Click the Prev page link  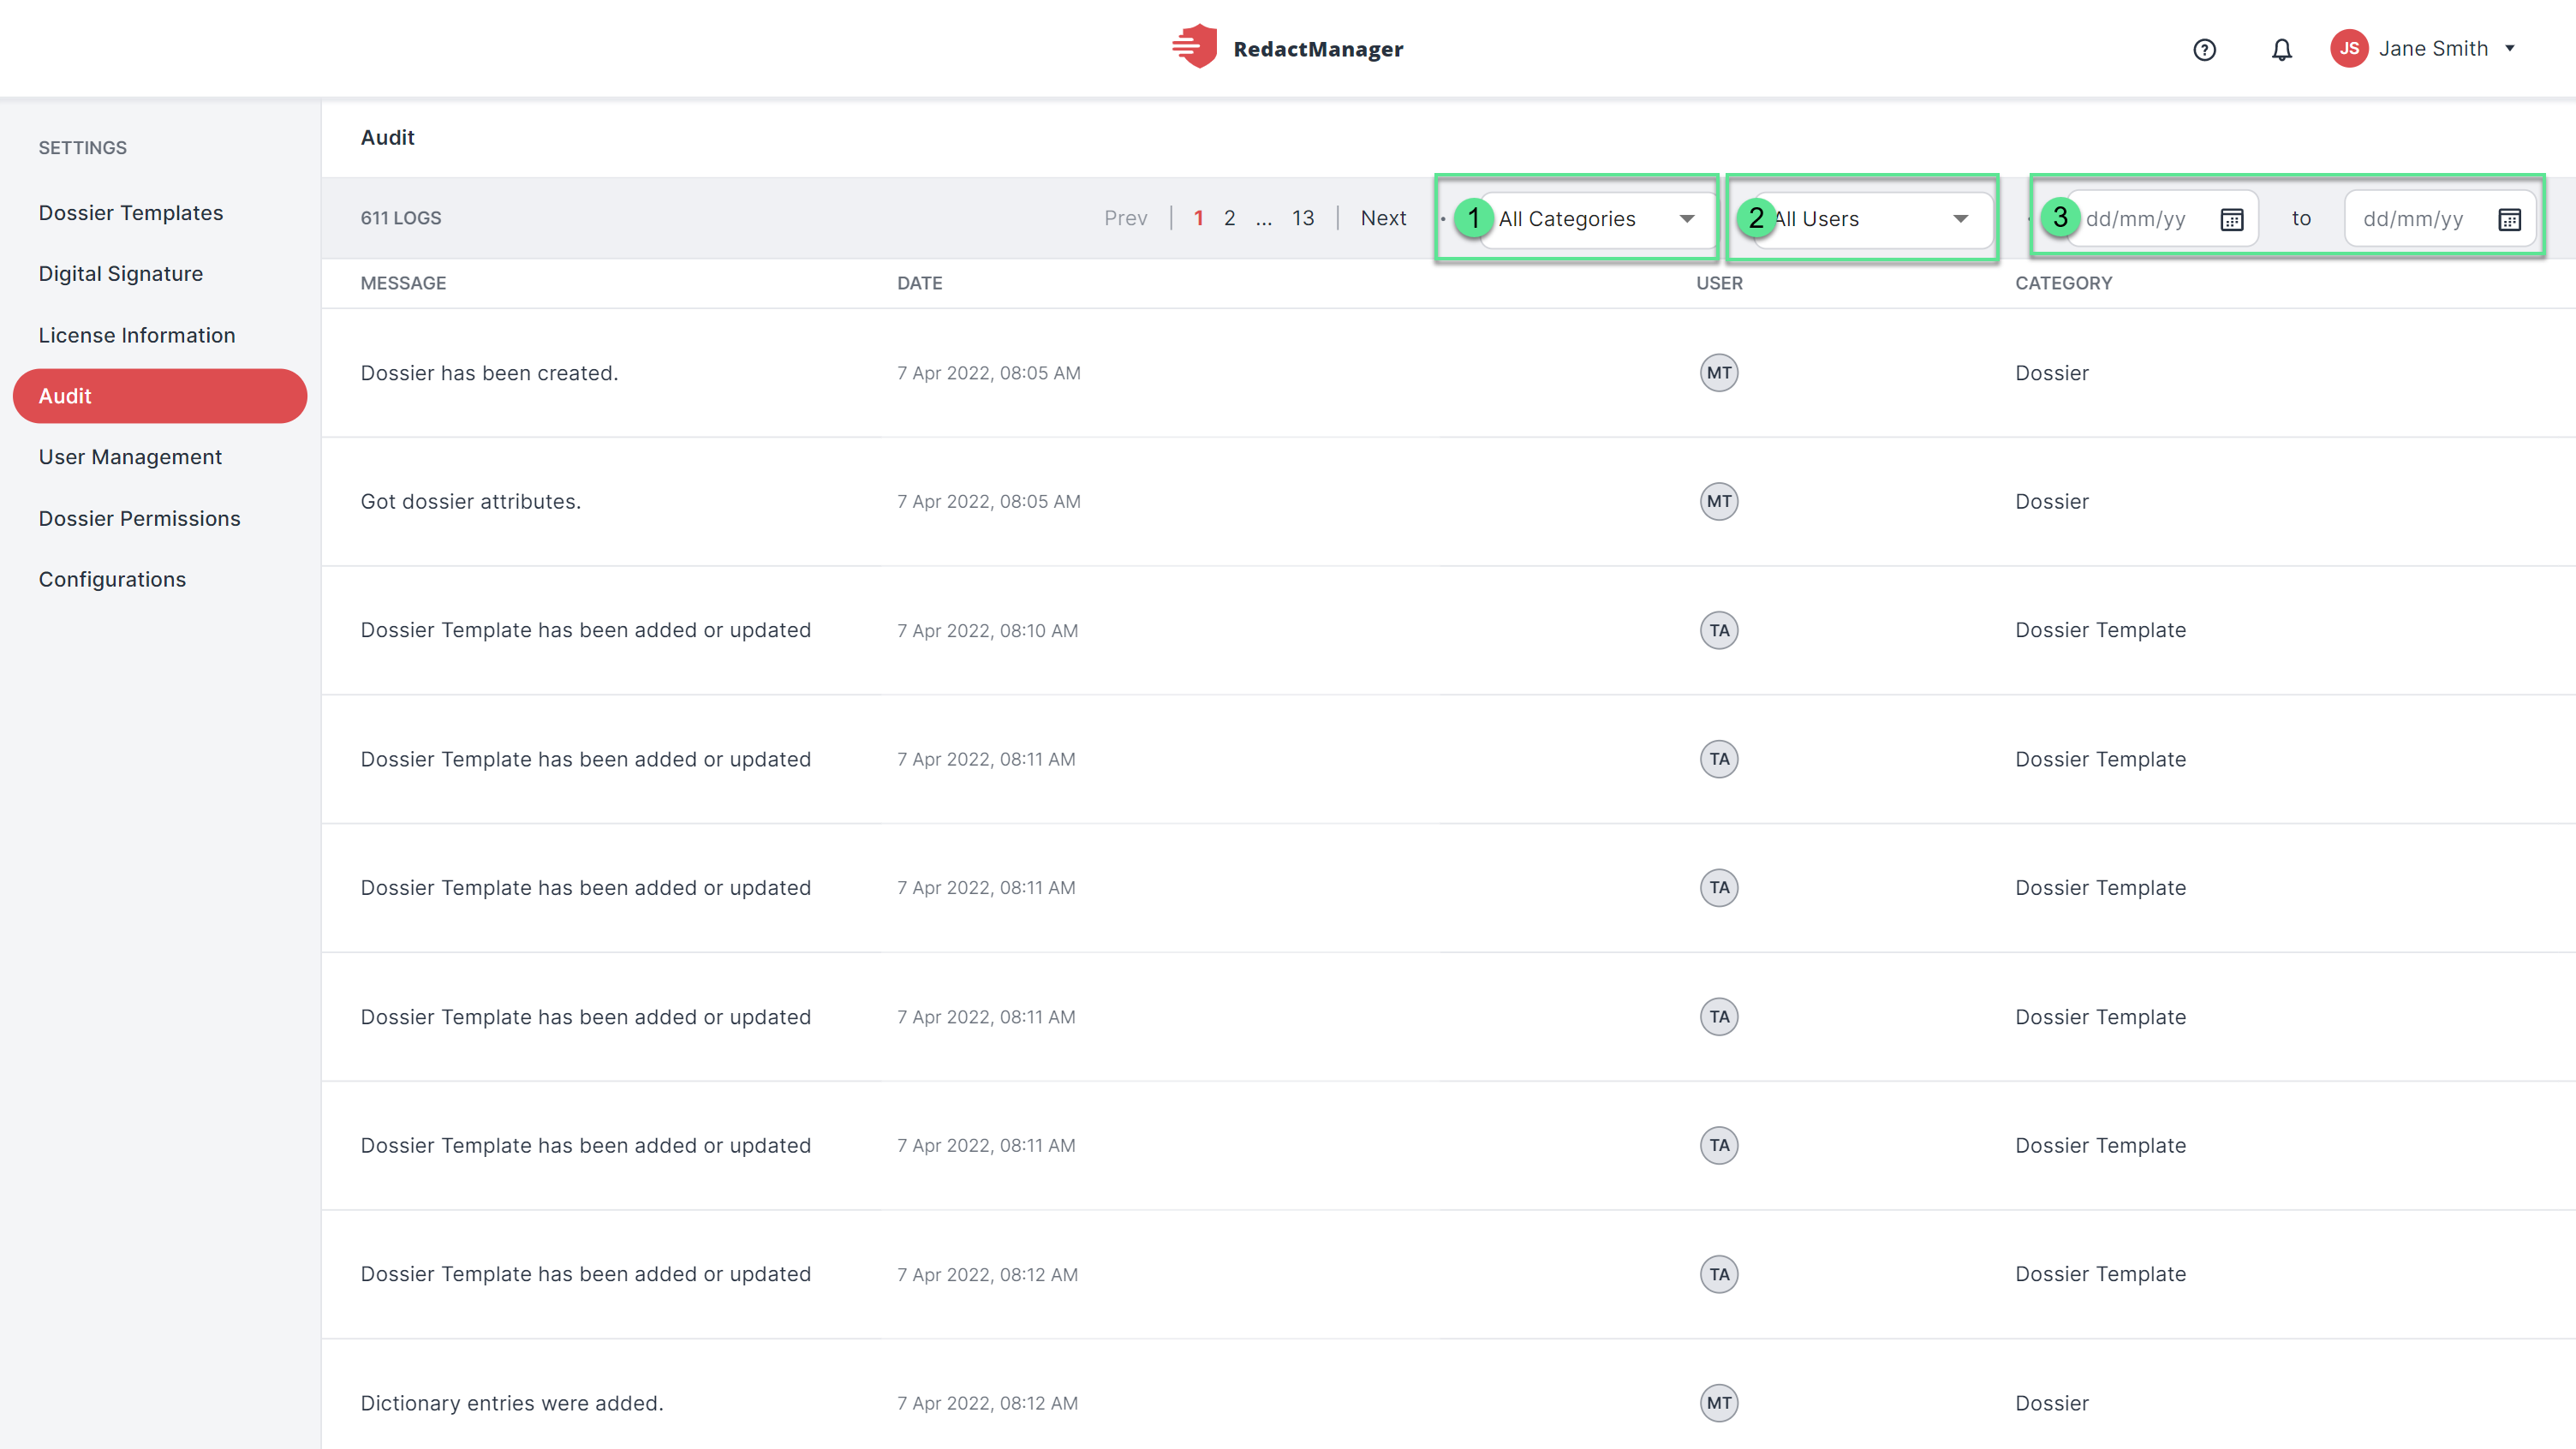click(x=1125, y=218)
